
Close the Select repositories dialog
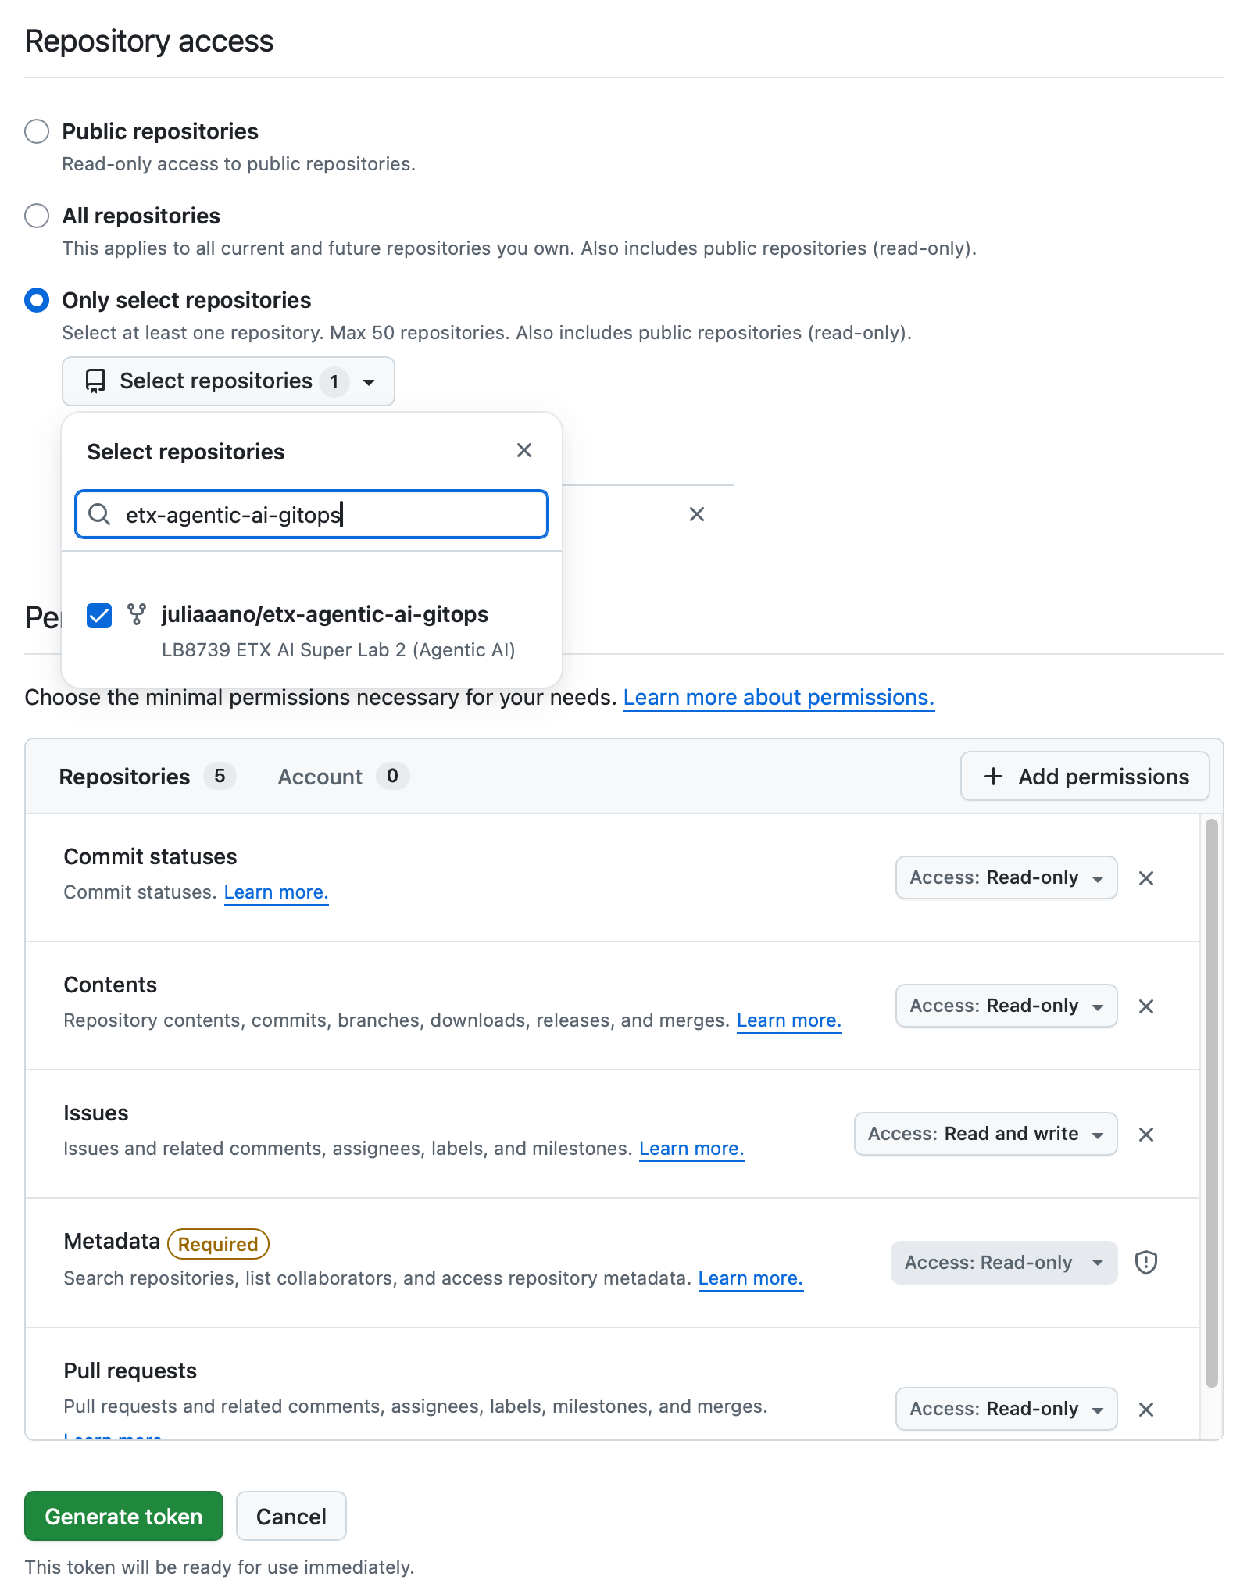point(524,450)
